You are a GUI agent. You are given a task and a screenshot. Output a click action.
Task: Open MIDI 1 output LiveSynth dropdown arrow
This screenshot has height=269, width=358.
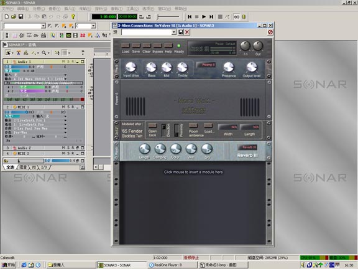pyautogui.click(x=65, y=120)
